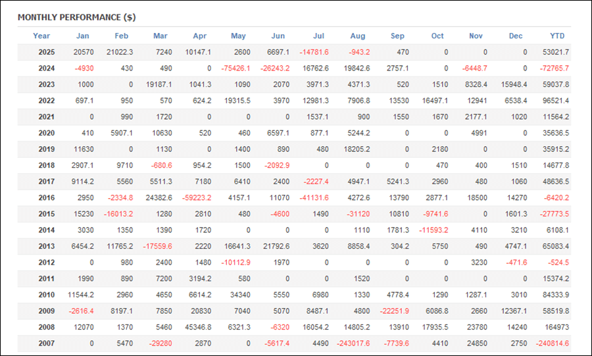
Task: Select the 96521.4 YTD total for 2022
Action: pyautogui.click(x=555, y=101)
